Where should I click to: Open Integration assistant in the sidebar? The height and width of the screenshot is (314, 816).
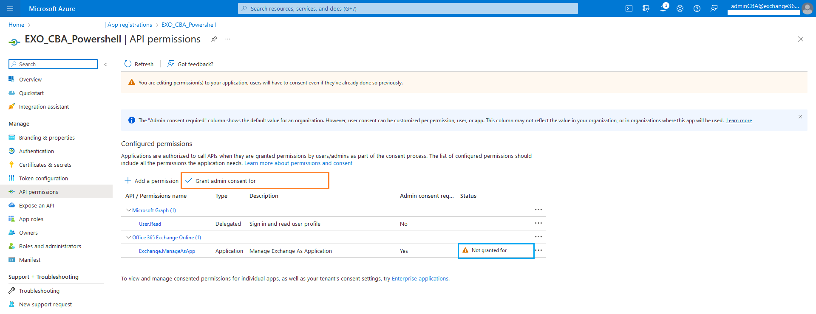(44, 107)
